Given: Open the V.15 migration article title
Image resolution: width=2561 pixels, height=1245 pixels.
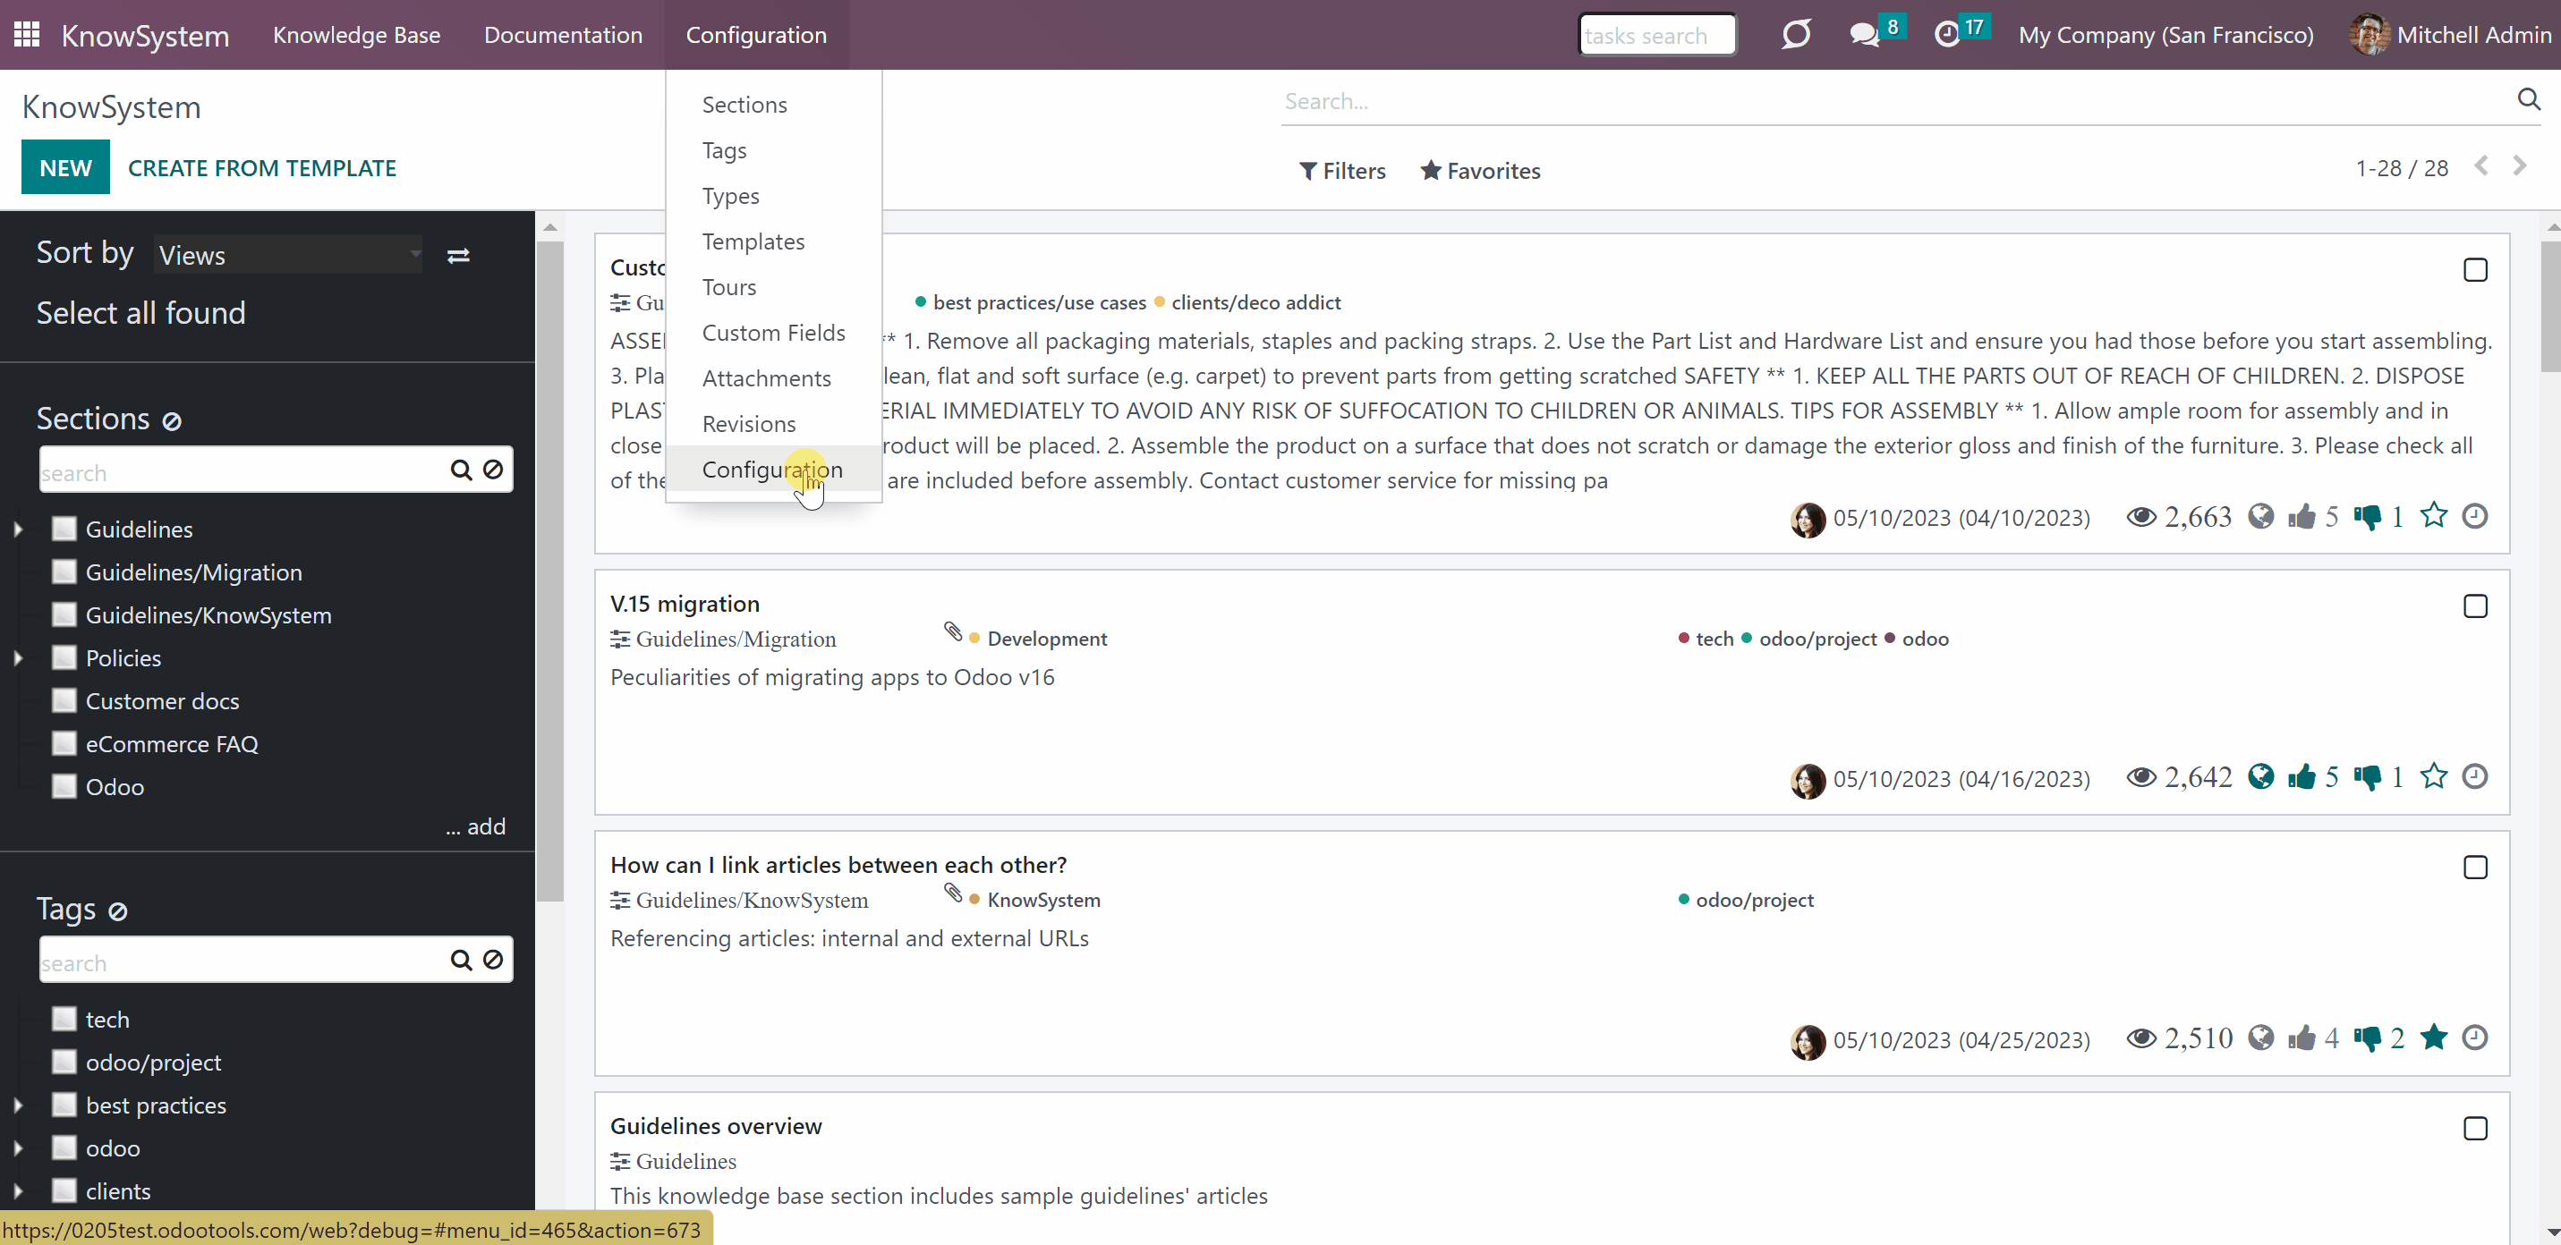Looking at the screenshot, I should click(x=685, y=604).
